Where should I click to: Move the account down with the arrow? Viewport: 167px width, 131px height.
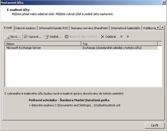[128, 36]
